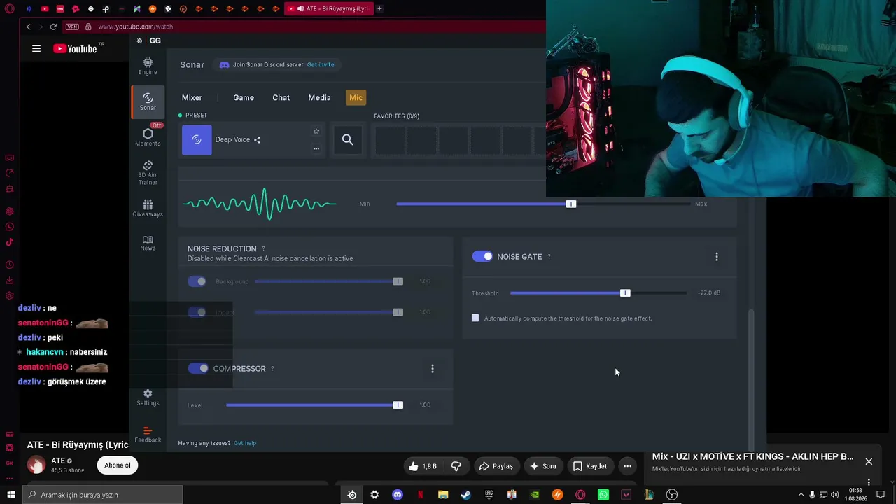Switch to the Game tab

(x=244, y=98)
